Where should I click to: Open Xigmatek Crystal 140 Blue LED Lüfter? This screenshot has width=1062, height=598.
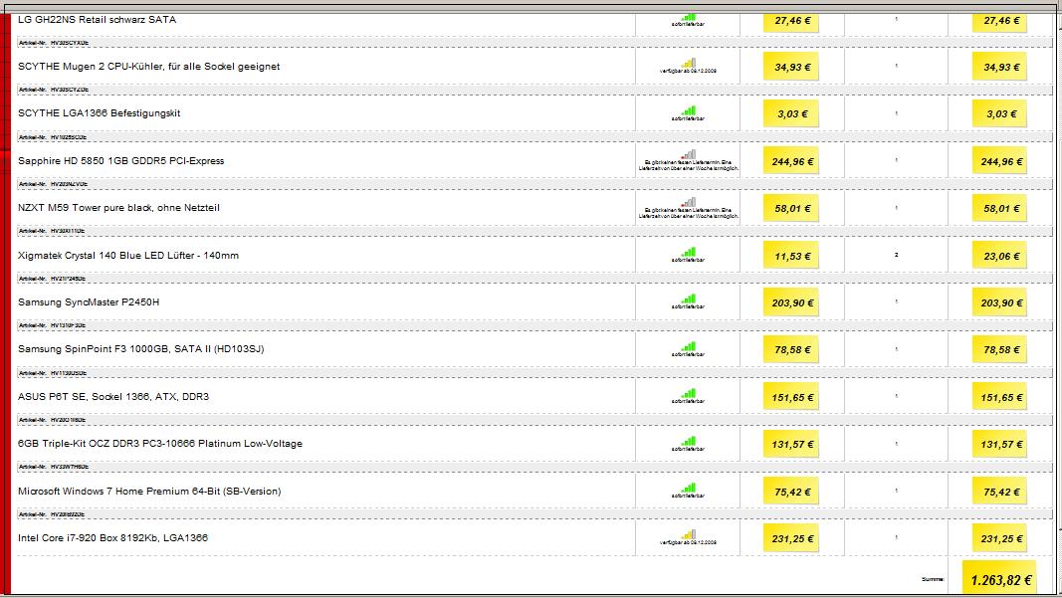pyautogui.click(x=128, y=256)
